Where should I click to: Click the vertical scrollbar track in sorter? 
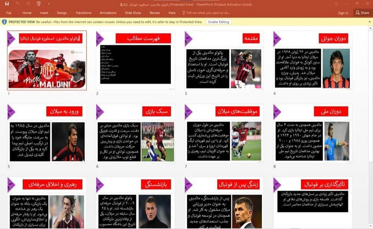[370, 193]
